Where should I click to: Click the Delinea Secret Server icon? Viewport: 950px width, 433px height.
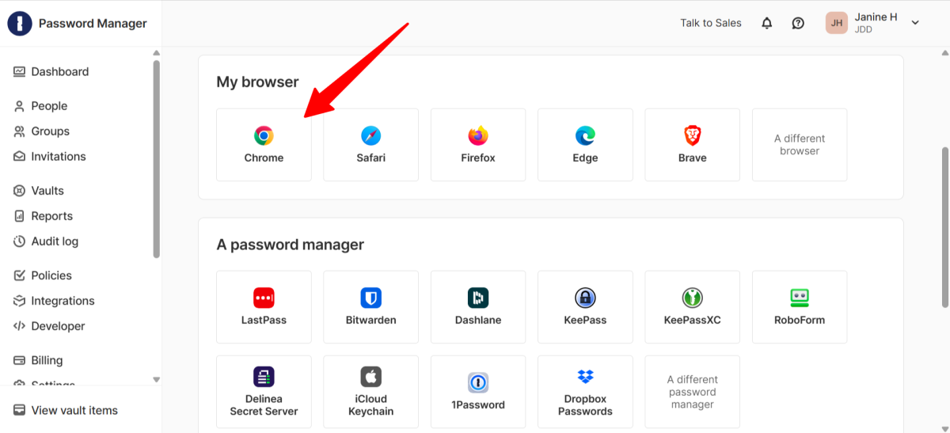point(264,376)
